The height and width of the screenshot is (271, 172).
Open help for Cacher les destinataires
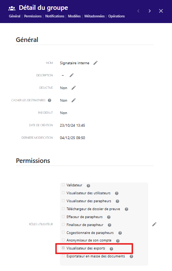49,100
